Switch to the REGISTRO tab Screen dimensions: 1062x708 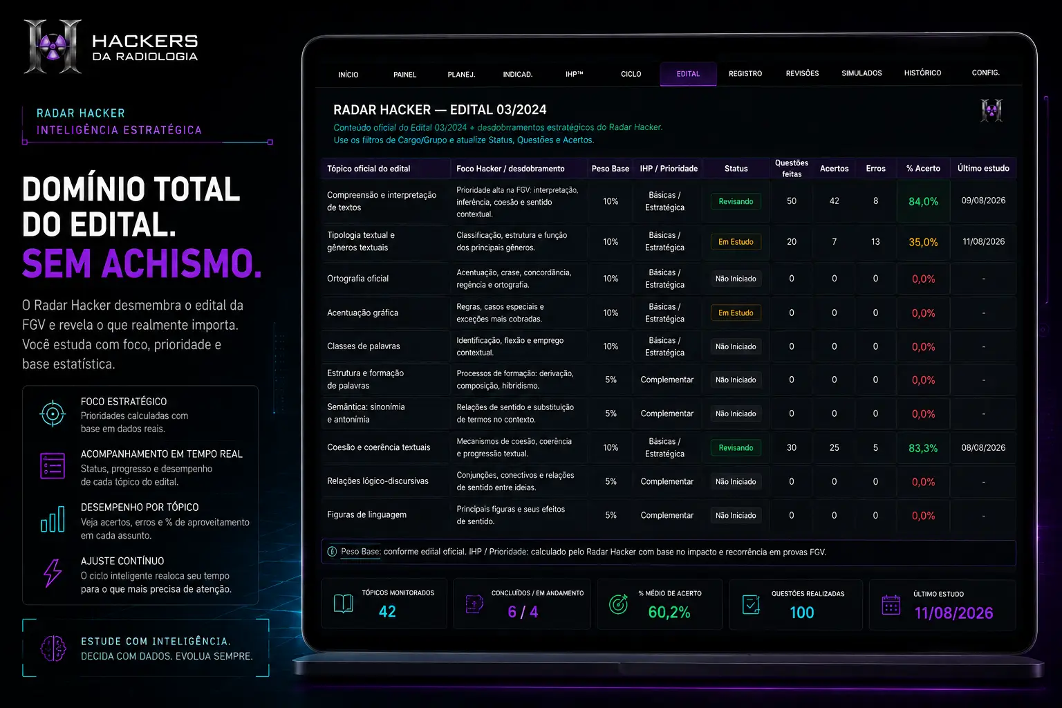tap(745, 73)
